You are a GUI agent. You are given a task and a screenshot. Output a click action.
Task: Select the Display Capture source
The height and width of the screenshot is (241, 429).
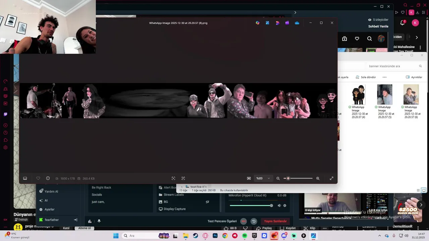click(x=174, y=209)
